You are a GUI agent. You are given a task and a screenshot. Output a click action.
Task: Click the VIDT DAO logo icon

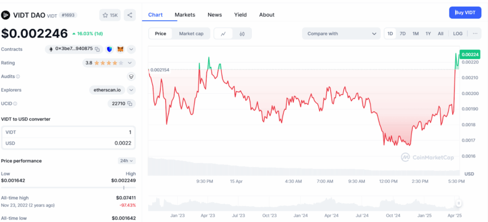(6, 15)
